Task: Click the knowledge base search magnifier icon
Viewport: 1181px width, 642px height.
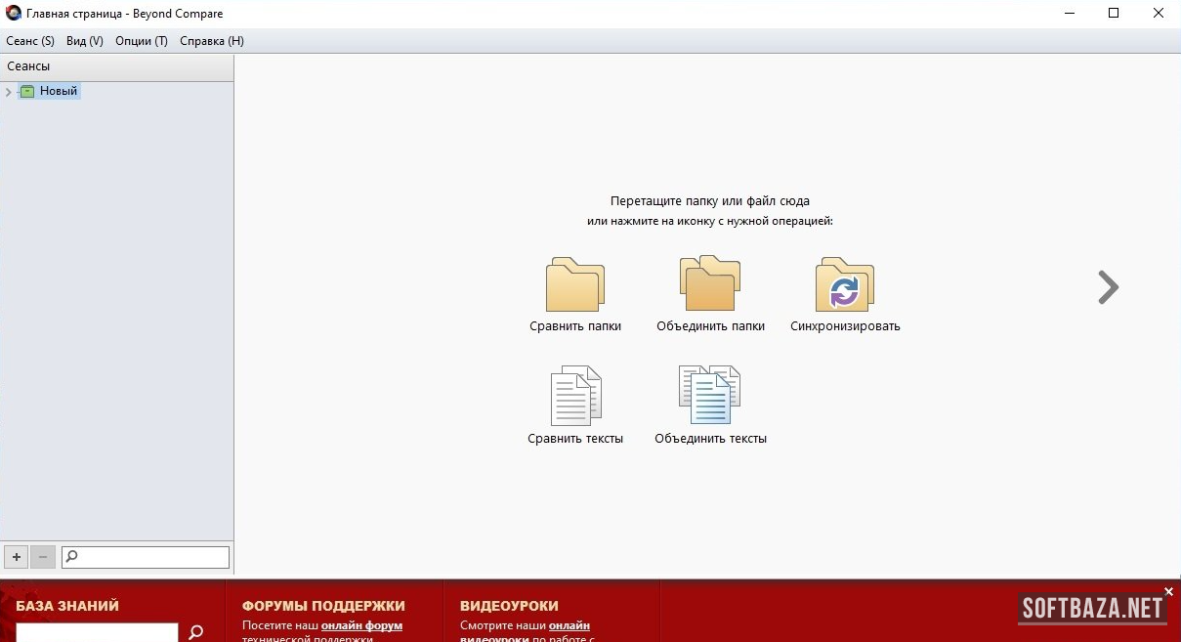Action: coord(195,632)
